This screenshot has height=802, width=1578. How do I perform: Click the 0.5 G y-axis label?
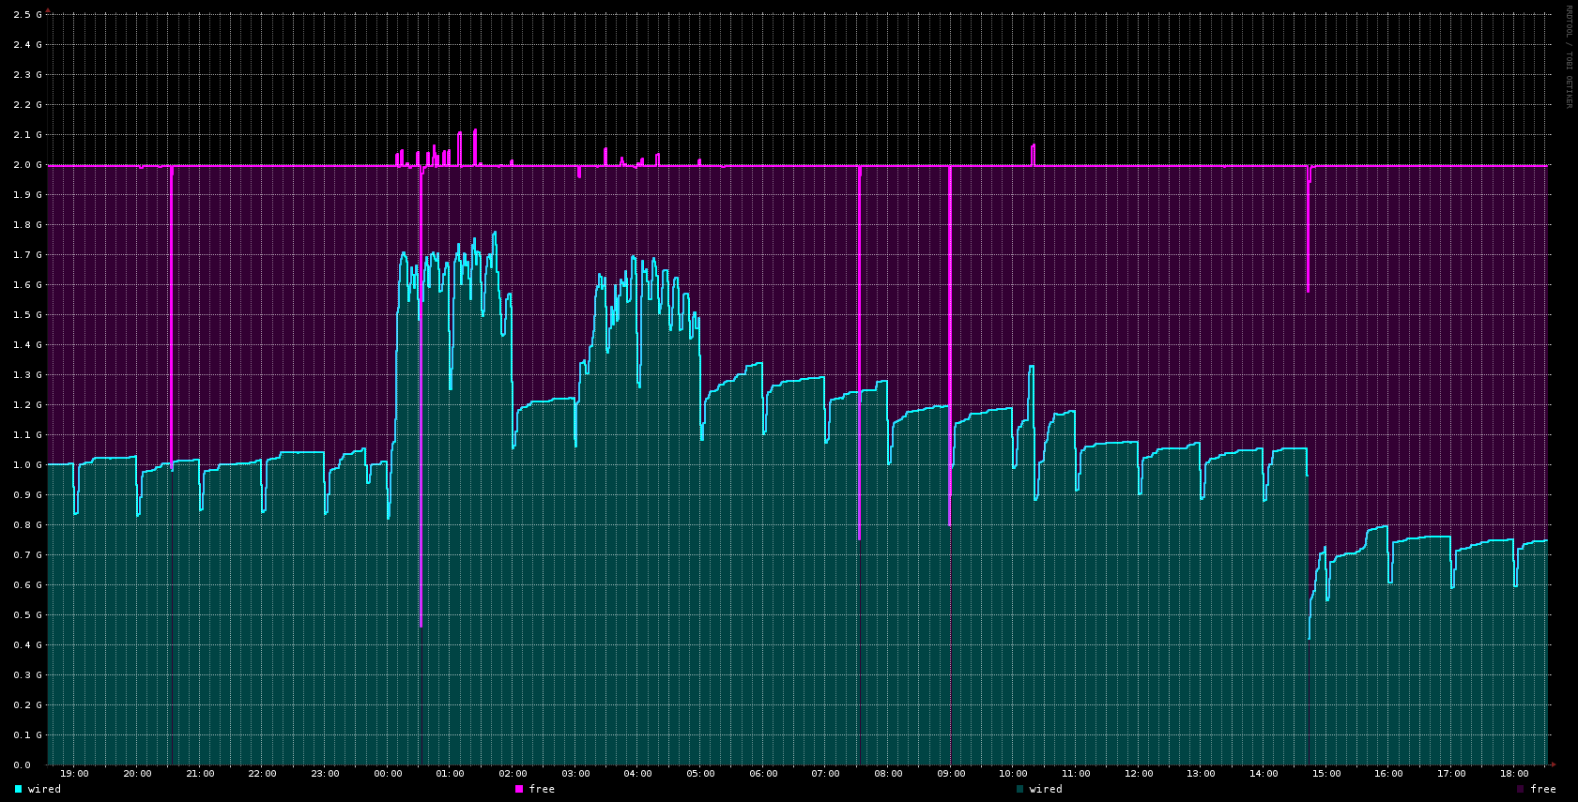click(x=28, y=615)
